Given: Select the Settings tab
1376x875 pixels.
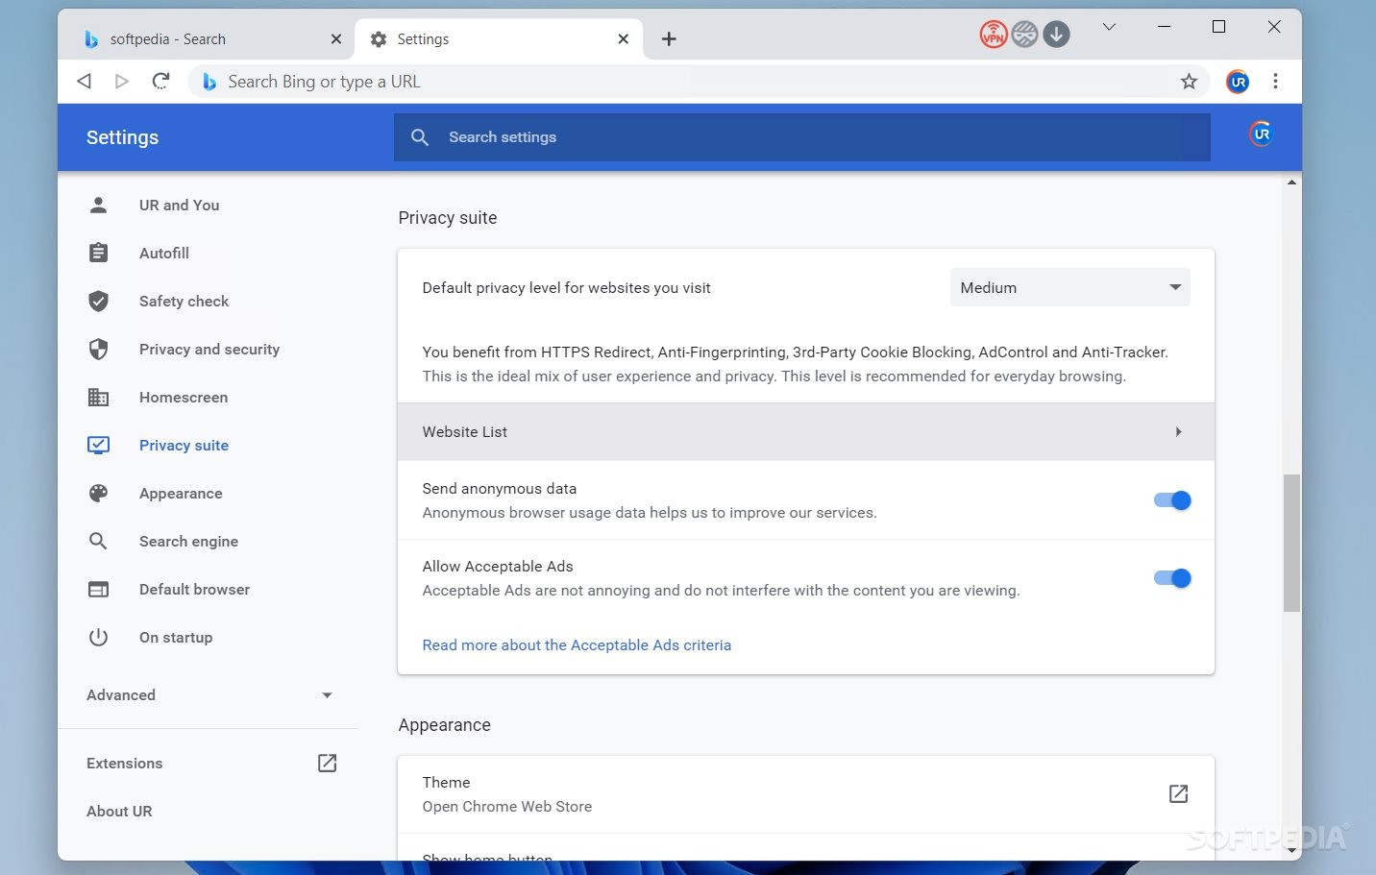Looking at the screenshot, I should click(499, 39).
